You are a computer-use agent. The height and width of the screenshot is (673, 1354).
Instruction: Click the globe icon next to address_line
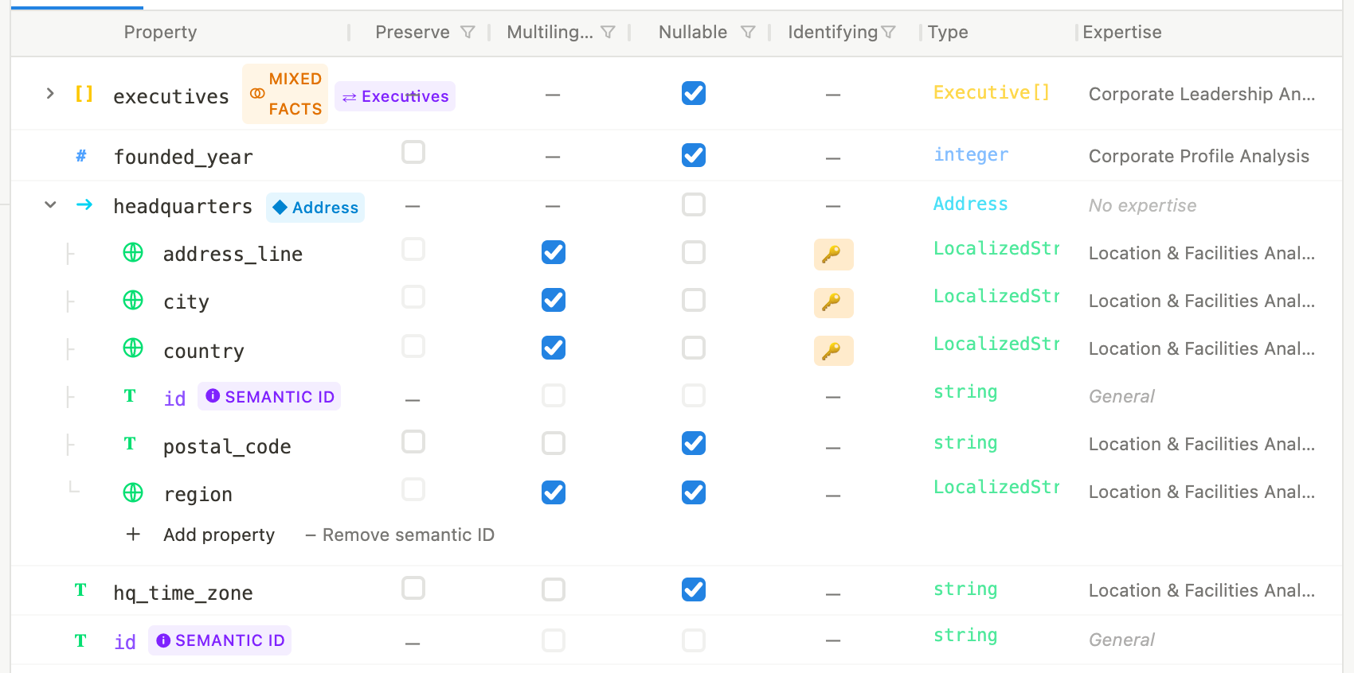click(133, 252)
